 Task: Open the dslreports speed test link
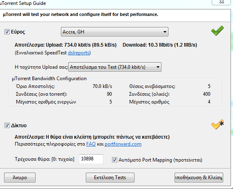point(78,53)
